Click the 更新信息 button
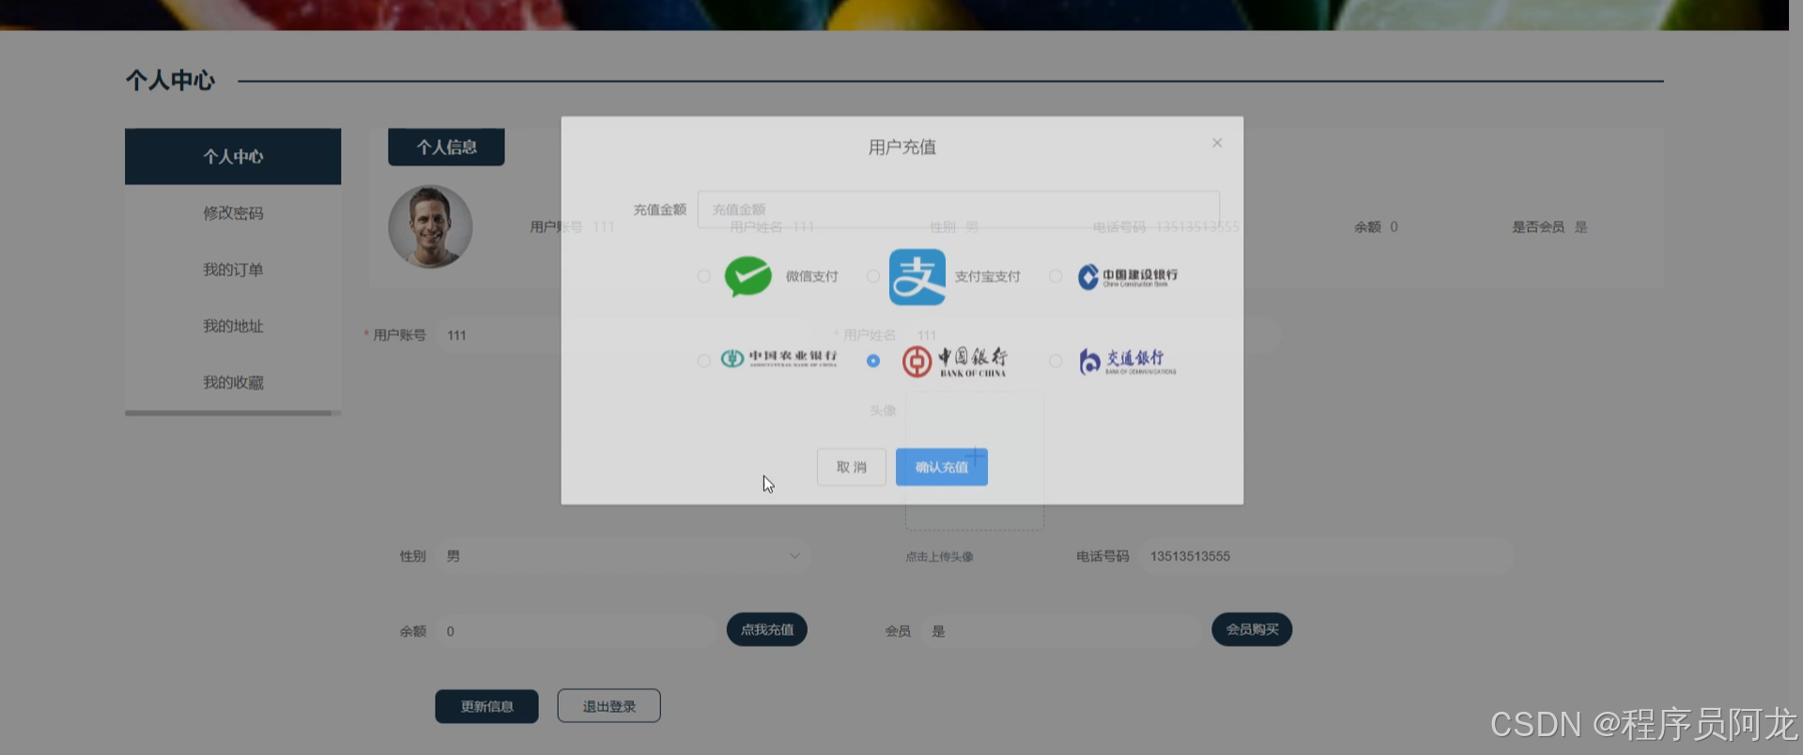Viewport: 1803px width, 755px height. coord(486,706)
